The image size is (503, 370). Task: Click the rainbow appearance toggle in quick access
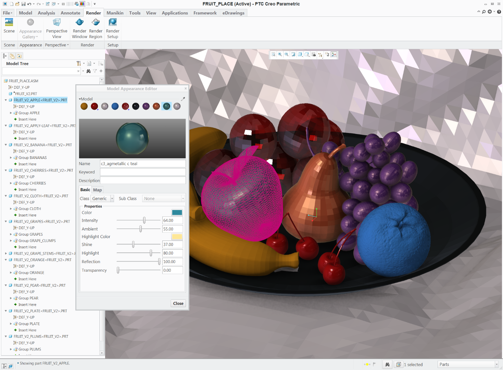click(82, 4)
